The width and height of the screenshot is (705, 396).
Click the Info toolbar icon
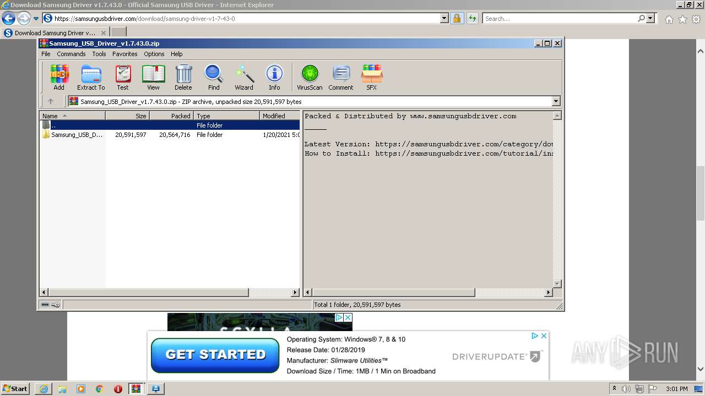(x=274, y=78)
